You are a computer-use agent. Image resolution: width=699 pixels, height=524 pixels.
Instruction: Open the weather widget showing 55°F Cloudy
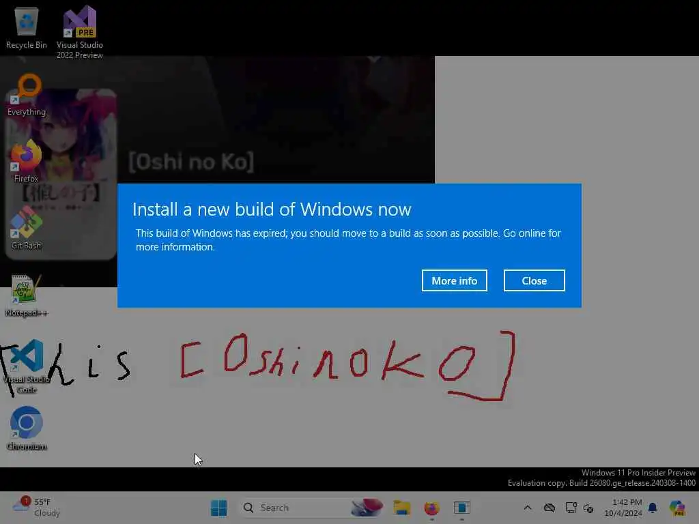(37, 508)
